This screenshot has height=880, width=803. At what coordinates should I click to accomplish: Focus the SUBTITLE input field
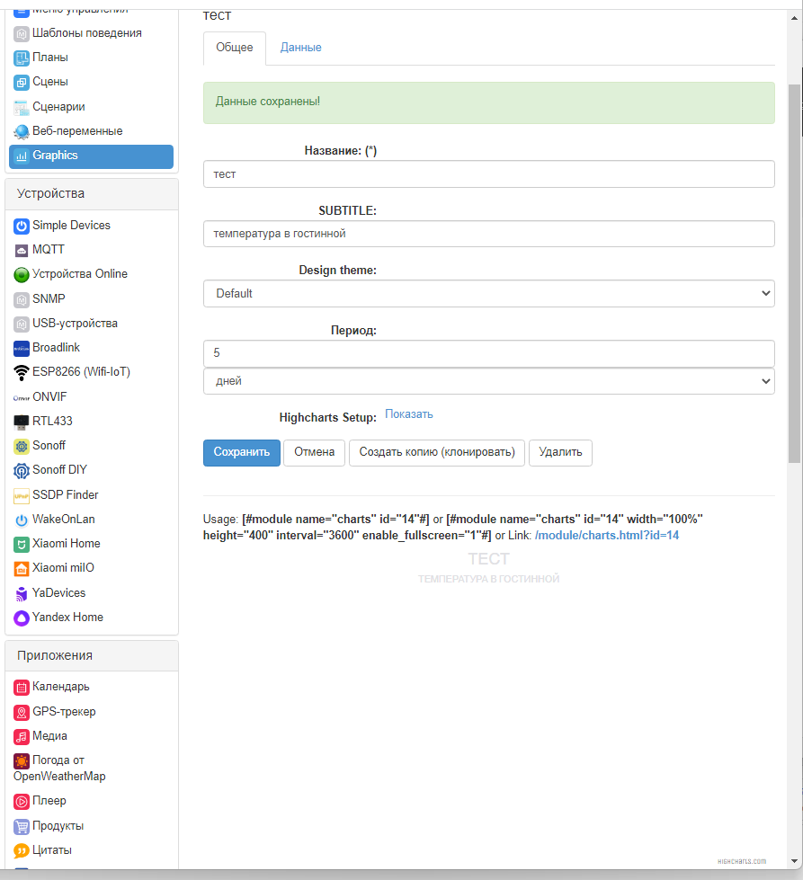[488, 234]
